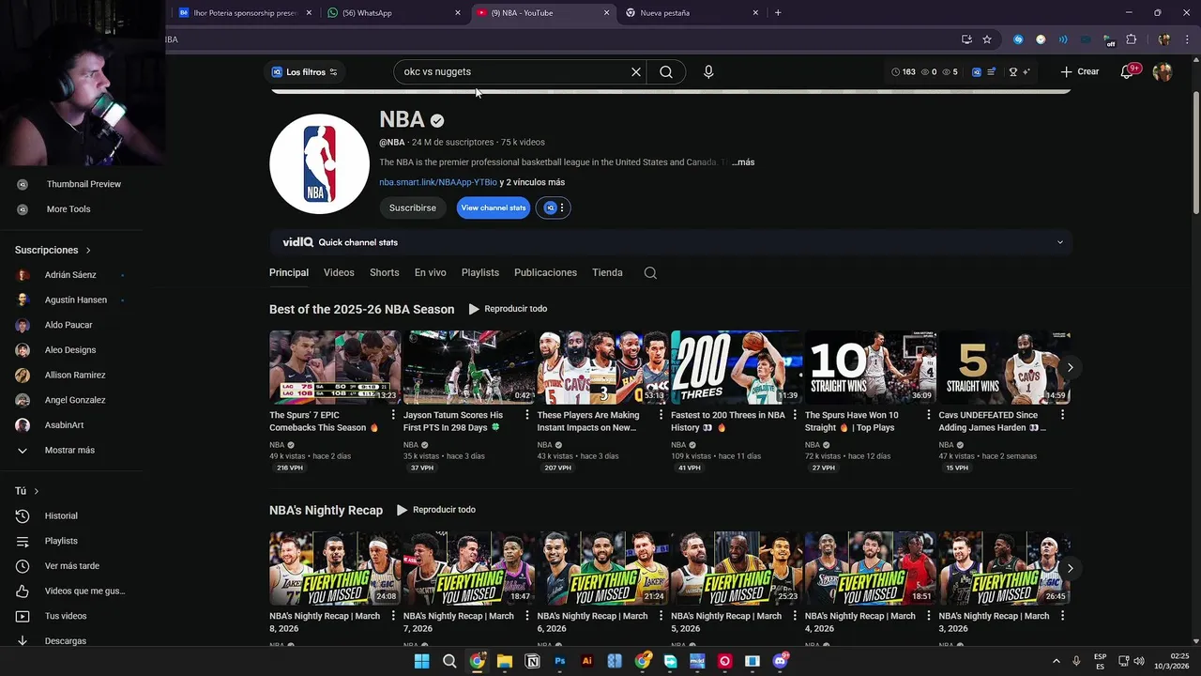1201x676 pixels.
Task: Open options for Jayson Tatum Scores video
Action: pos(527,415)
